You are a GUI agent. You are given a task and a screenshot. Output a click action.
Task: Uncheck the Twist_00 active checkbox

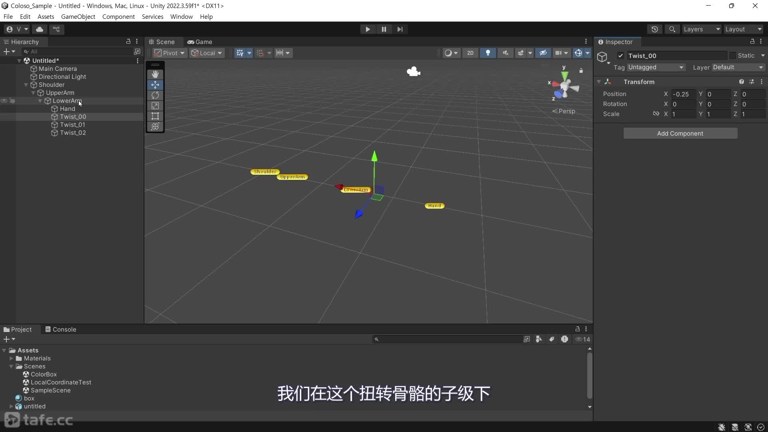[620, 56]
